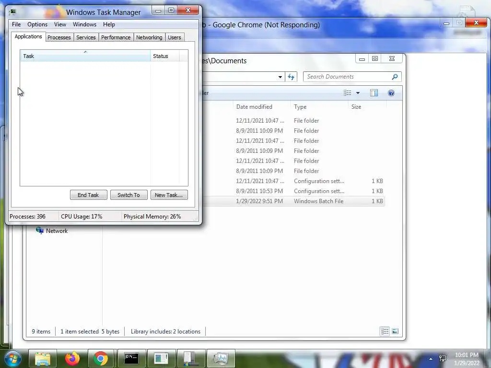Select the Applications tab

28,36
